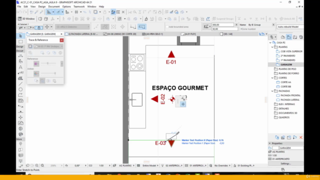
Task: Click the Zone number input field
Action: click(257, 29)
